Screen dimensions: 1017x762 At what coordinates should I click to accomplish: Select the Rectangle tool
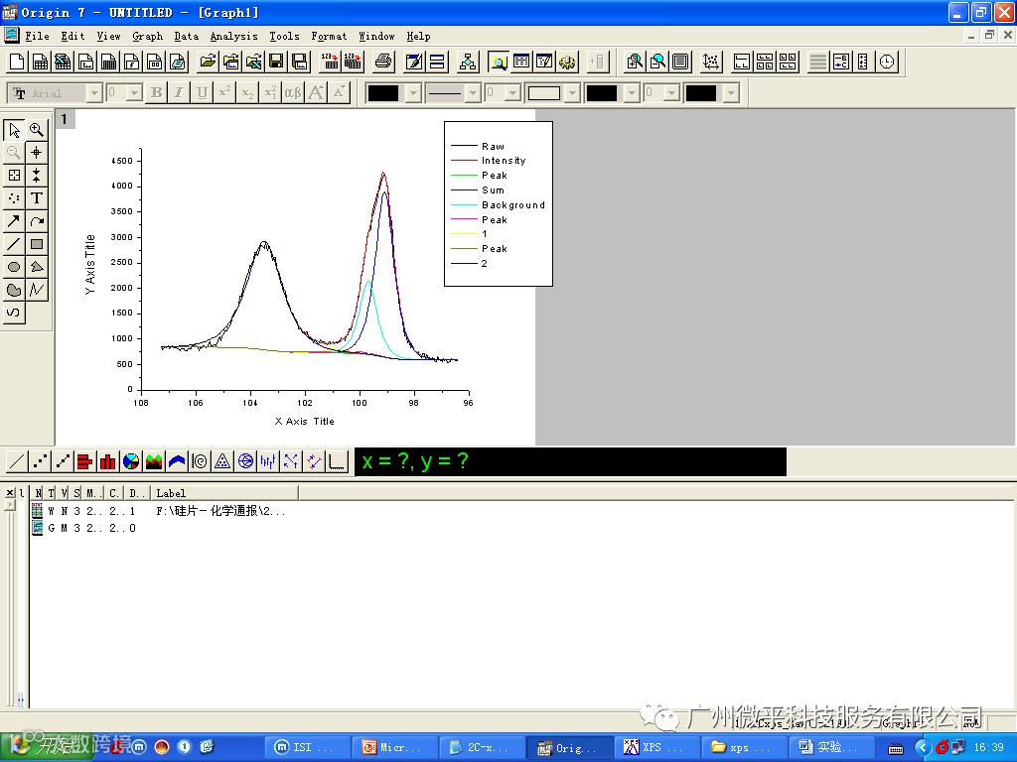coord(37,244)
